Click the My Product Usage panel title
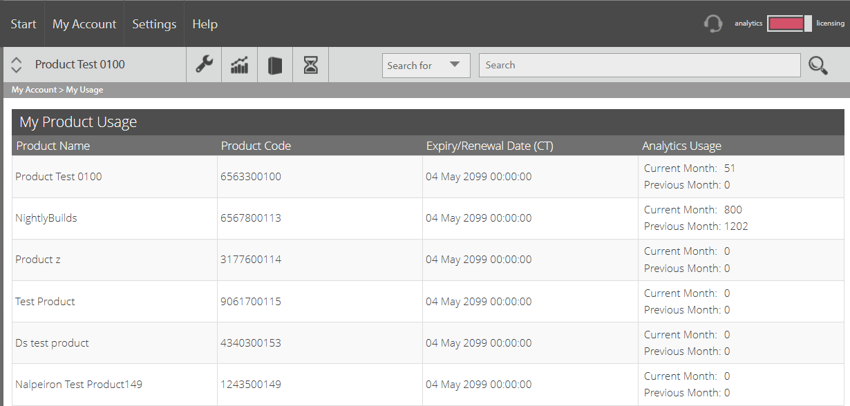Image resolution: width=850 pixels, height=406 pixels. (x=78, y=122)
